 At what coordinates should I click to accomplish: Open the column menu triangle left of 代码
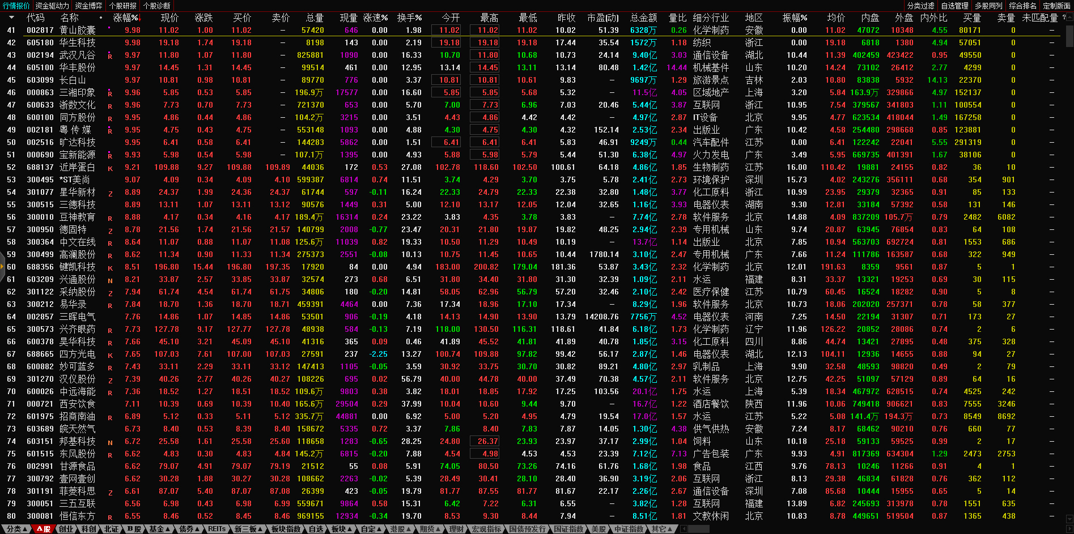pos(11,18)
